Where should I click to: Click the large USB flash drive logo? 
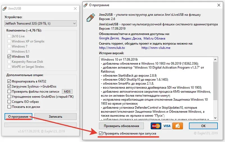(91, 17)
